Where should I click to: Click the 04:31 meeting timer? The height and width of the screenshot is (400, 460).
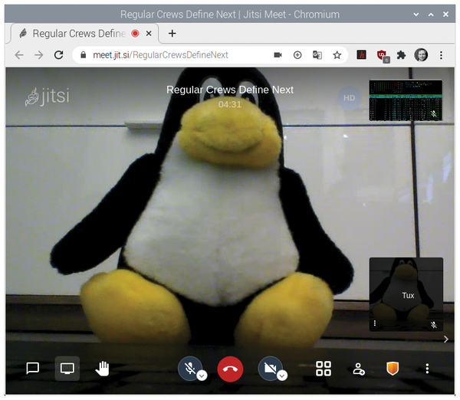pyautogui.click(x=230, y=104)
